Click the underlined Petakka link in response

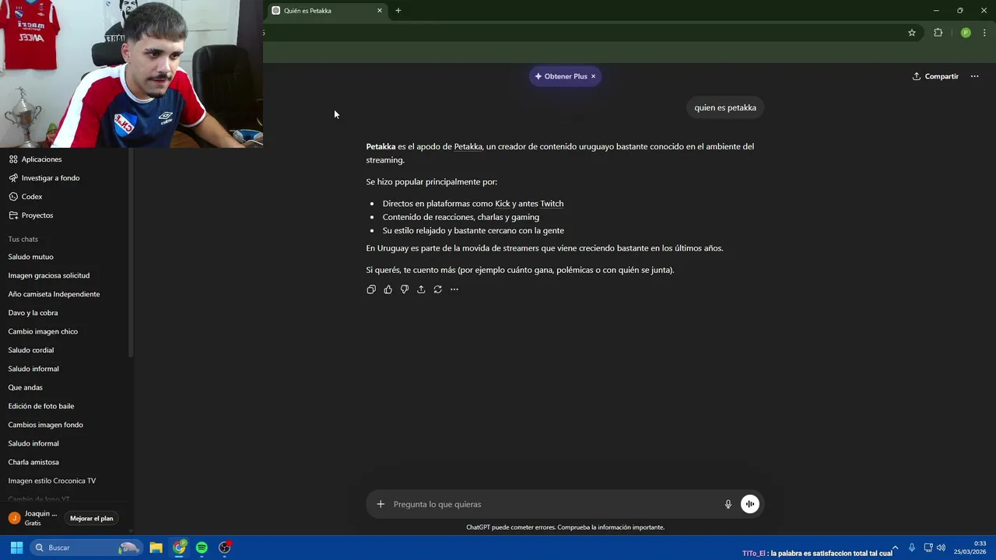468,146
